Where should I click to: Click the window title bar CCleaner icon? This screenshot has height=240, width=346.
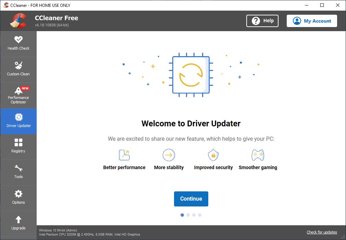point(6,5)
